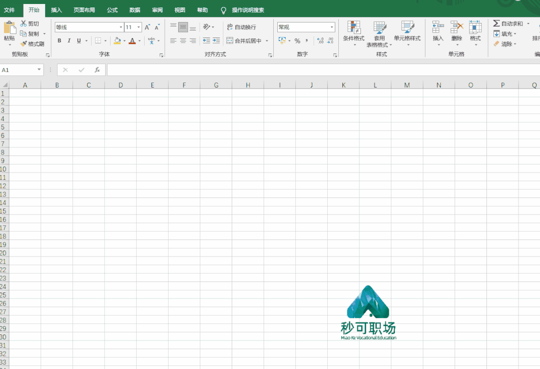
Task: Click the text orientation icon
Action: 207,27
